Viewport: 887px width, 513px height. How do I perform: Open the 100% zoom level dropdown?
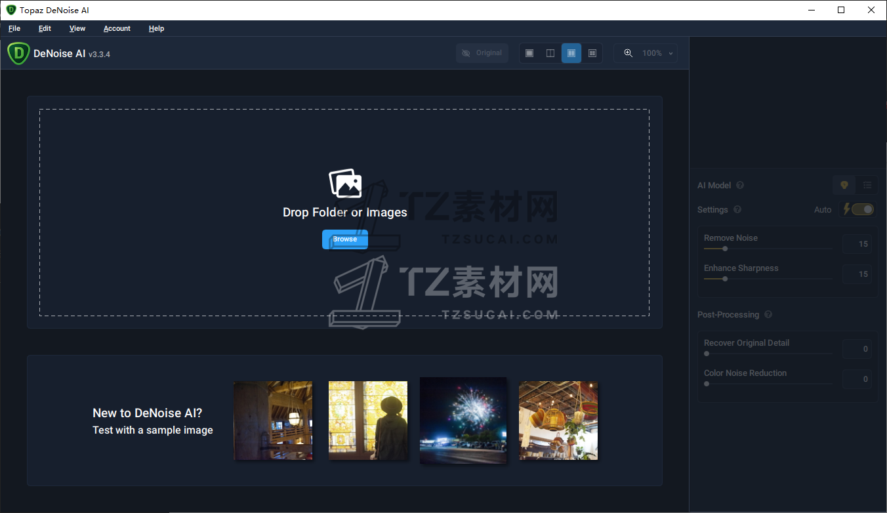point(657,53)
